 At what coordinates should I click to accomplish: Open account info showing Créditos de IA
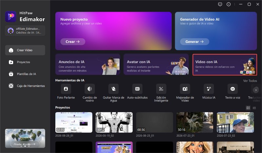pos(25,31)
